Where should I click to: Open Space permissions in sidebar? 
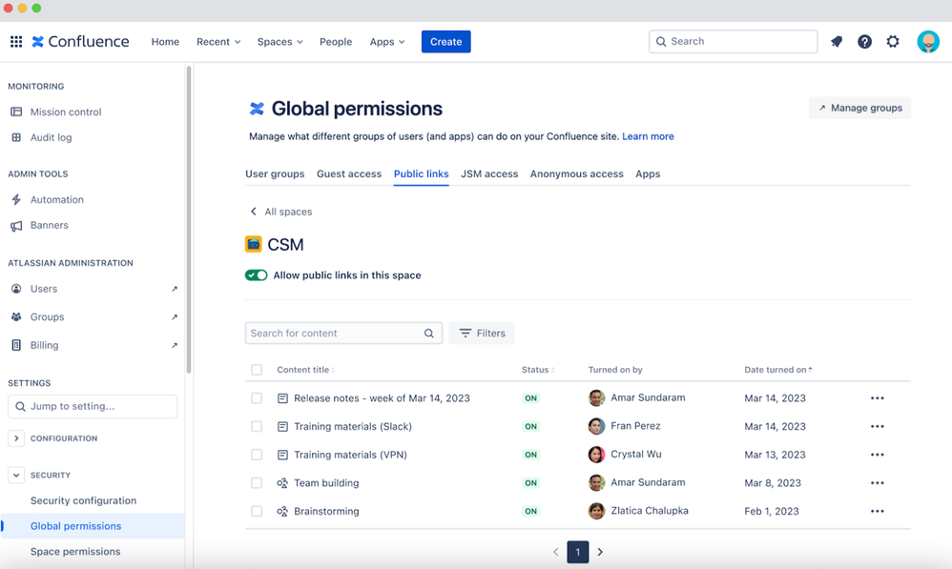pyautogui.click(x=75, y=552)
